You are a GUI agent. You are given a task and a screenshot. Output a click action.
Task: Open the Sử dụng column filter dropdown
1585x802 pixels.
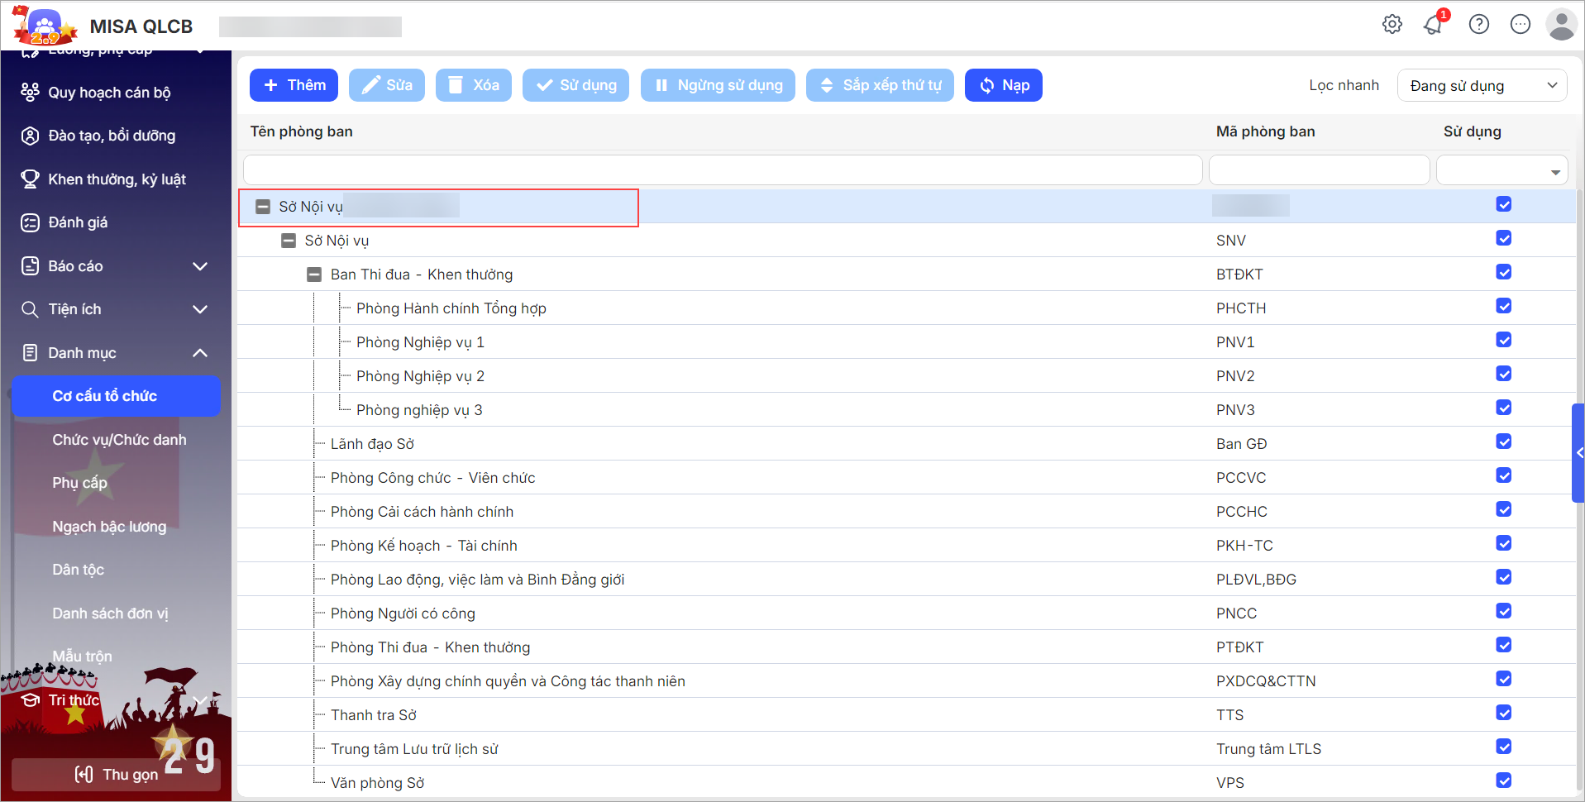[x=1502, y=171]
